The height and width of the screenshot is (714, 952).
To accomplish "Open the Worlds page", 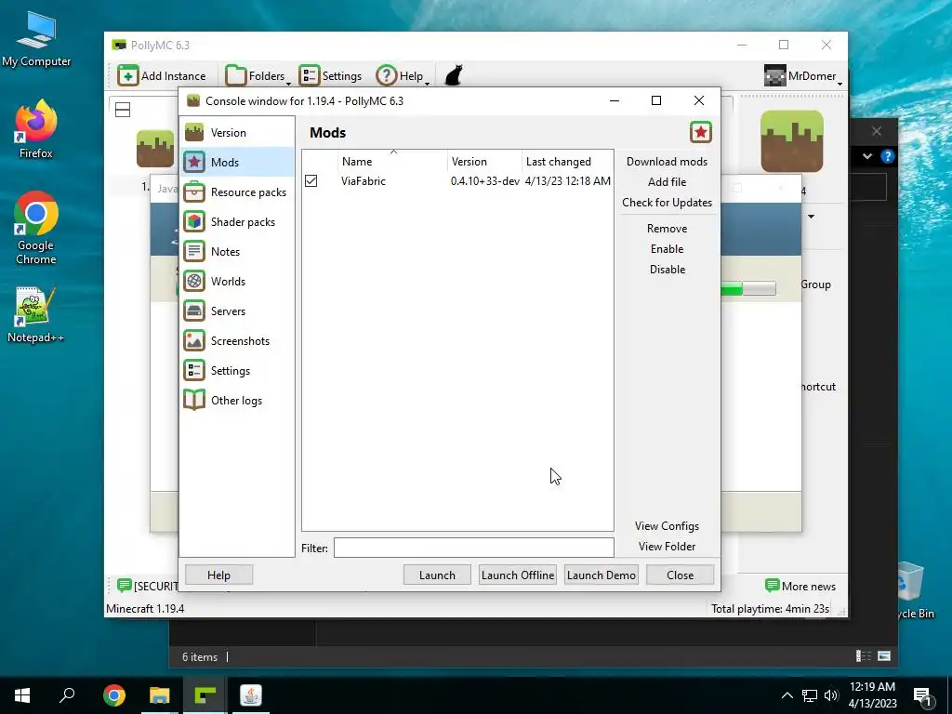I will pos(237,281).
